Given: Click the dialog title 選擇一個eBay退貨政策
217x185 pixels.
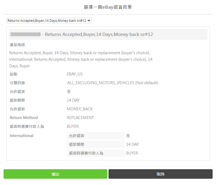Looking at the screenshot, I should click(x=108, y=7).
